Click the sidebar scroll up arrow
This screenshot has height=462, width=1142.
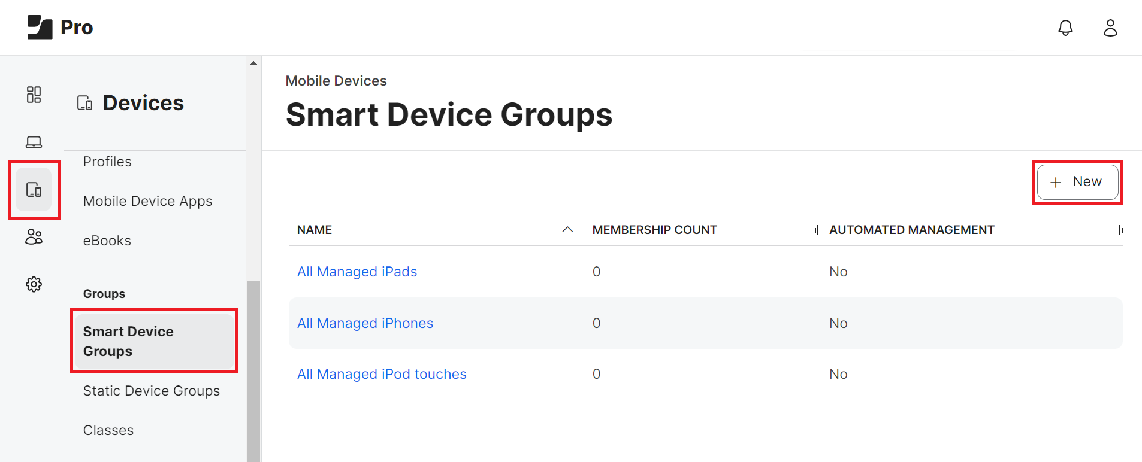click(253, 63)
